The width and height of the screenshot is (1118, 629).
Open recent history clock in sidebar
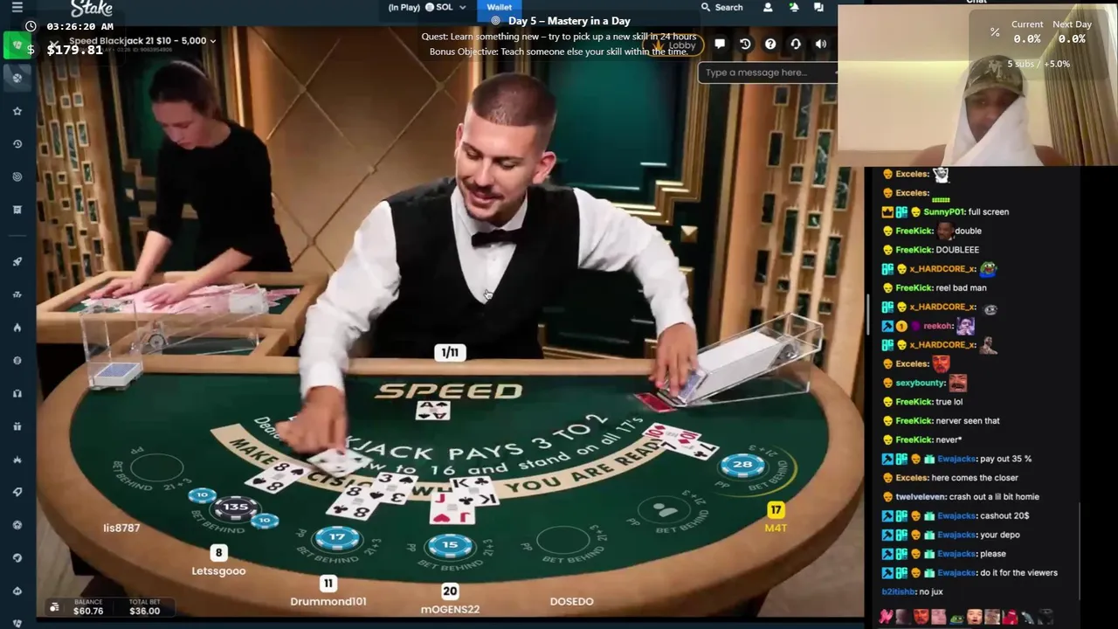pyautogui.click(x=17, y=144)
